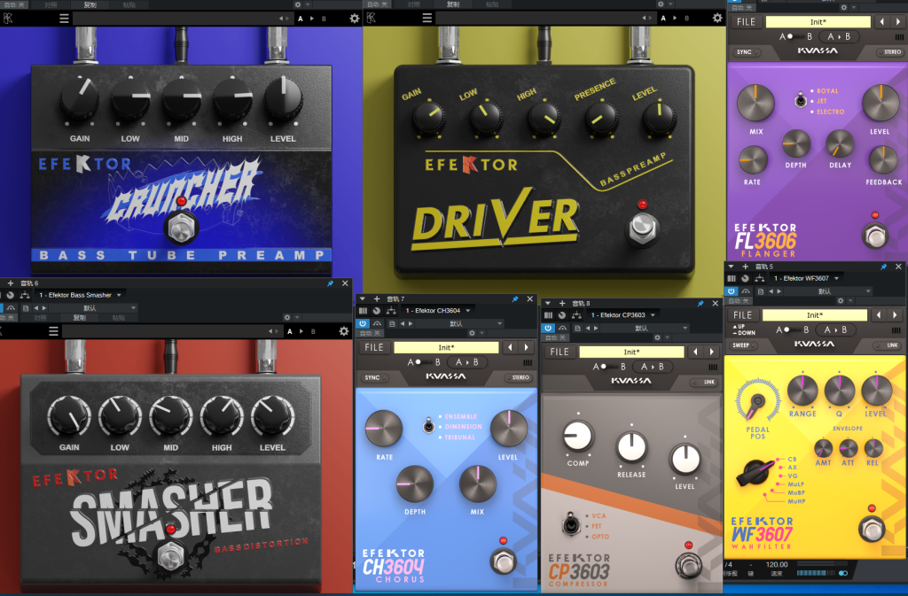Open the Smasher plugin hamburger menu

coord(53,331)
